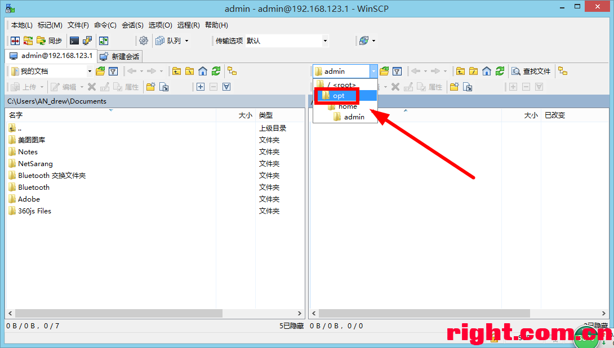Click the filter icon in local panel

pos(113,72)
